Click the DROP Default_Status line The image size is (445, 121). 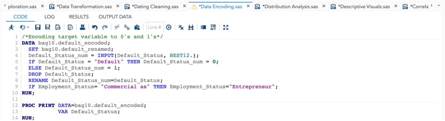(61, 74)
